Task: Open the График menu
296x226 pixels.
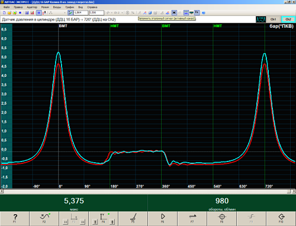Action: 70,7
